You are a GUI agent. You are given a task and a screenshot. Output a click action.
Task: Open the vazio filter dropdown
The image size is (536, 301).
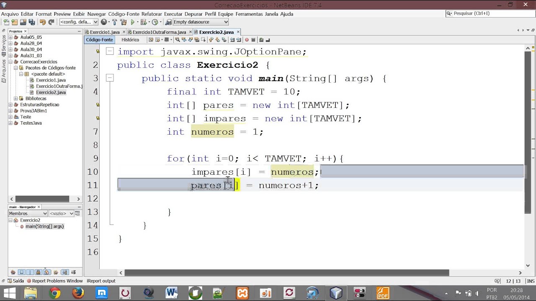(x=62, y=213)
